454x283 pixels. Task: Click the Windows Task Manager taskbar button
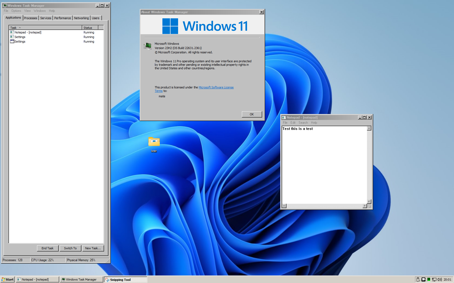coord(81,279)
